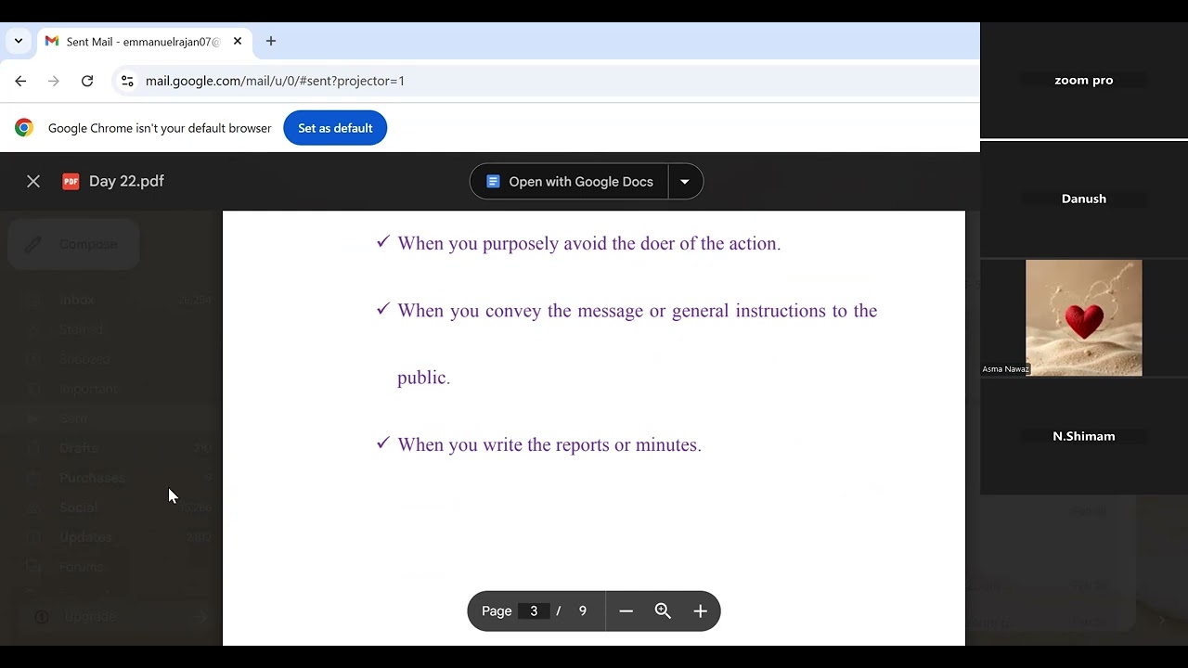This screenshot has height=668, width=1188.
Task: Close the Day 22.pdf preview
Action: pos(33,181)
